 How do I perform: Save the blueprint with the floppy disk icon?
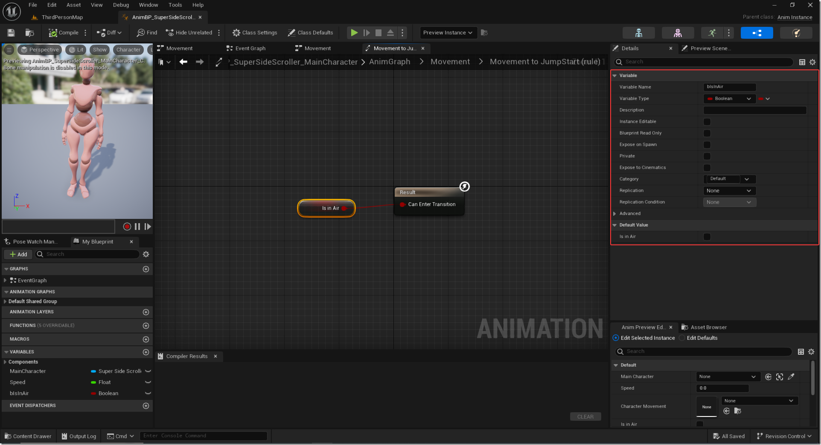[x=11, y=33]
